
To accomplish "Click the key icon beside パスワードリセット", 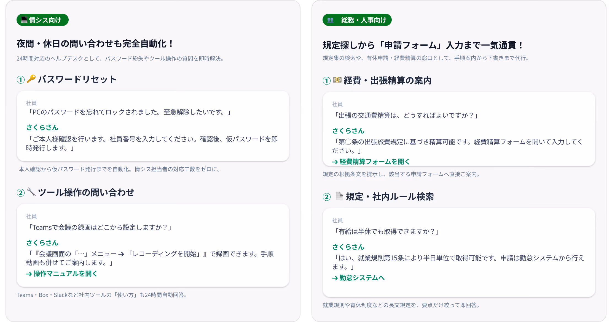I will 31,79.
